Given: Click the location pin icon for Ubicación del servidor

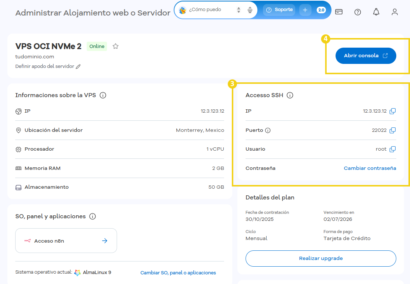Looking at the screenshot, I should [18, 130].
